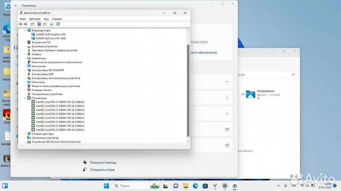Image resolution: width=341 pixels, height=191 pixels.
Task: Switch input language via РУС in the tray
Action: click(294, 186)
